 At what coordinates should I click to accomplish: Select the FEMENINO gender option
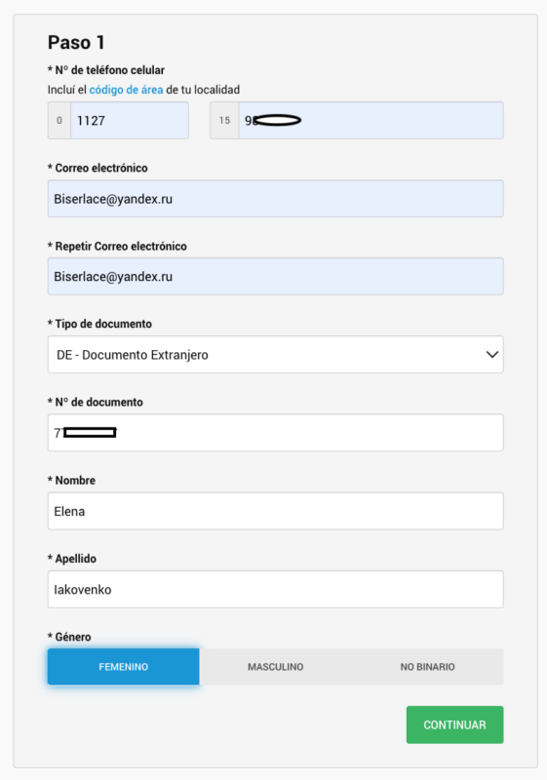point(123,667)
